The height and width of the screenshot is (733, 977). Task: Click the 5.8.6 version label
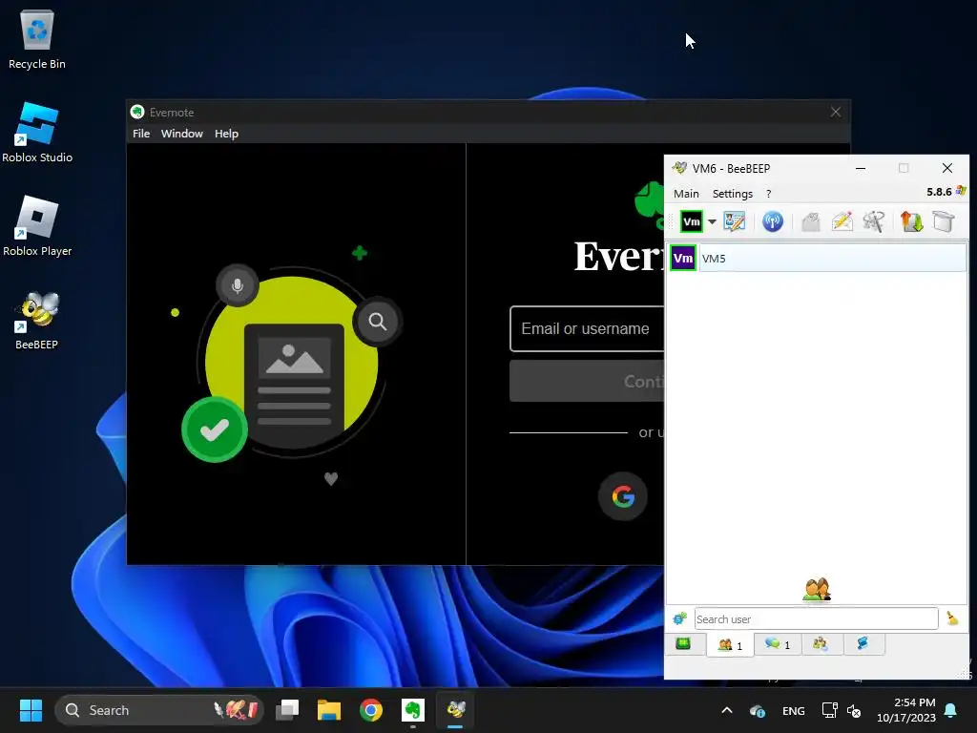[x=939, y=192]
